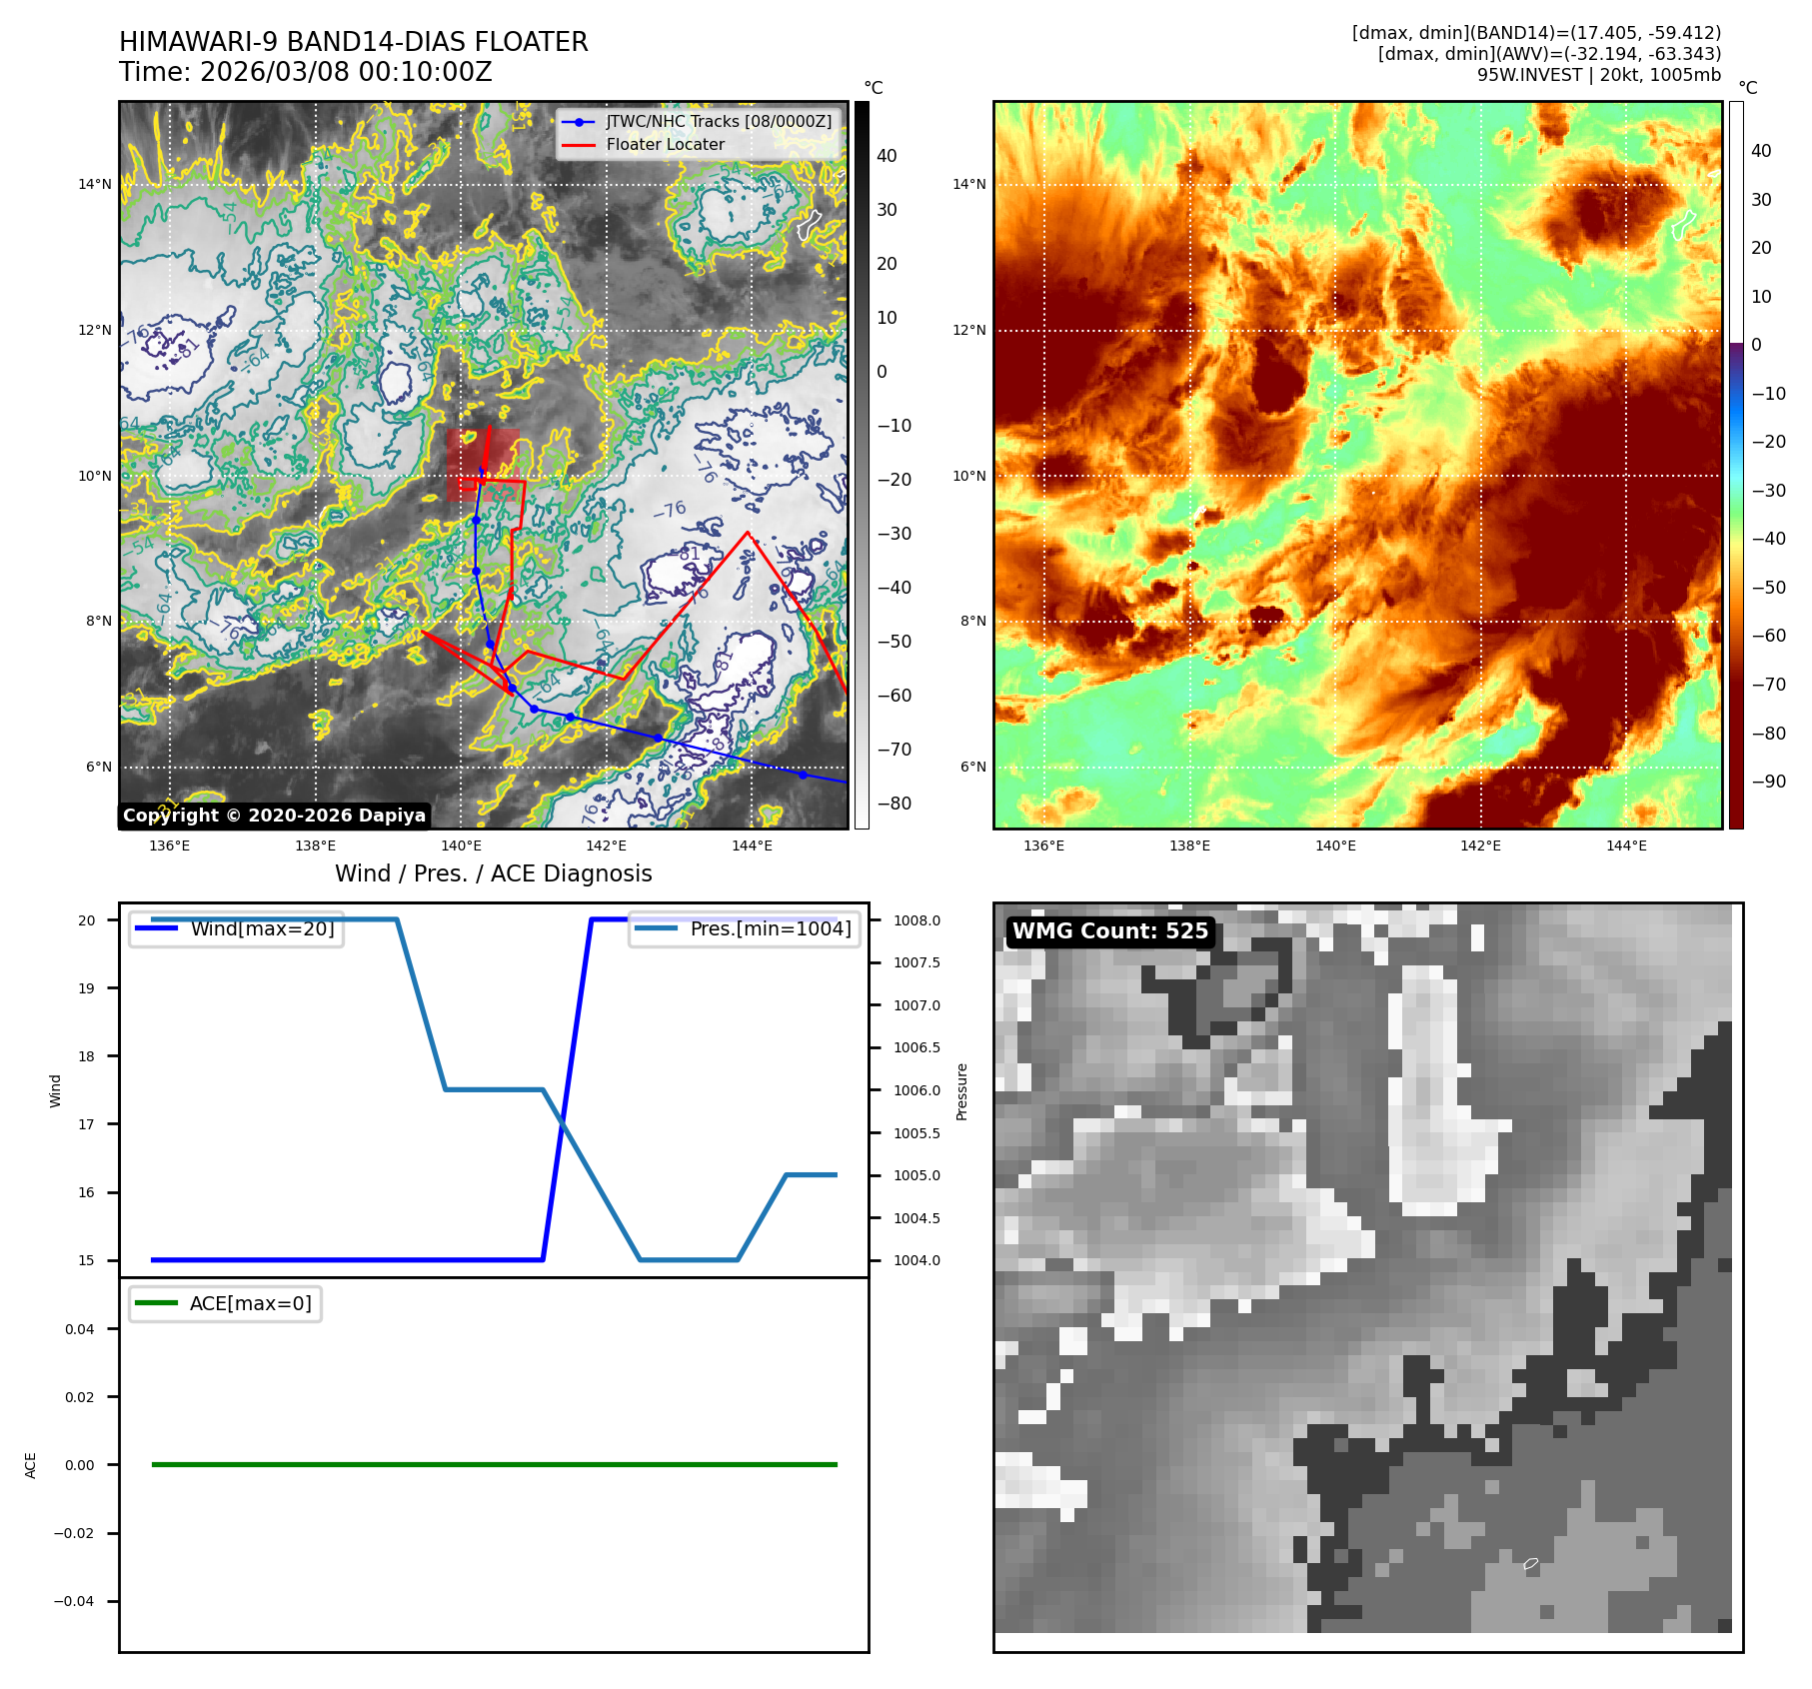Click the easternmost blue track point near 6°N
Image resolution: width=1812 pixels, height=1689 pixels.
pos(803,775)
